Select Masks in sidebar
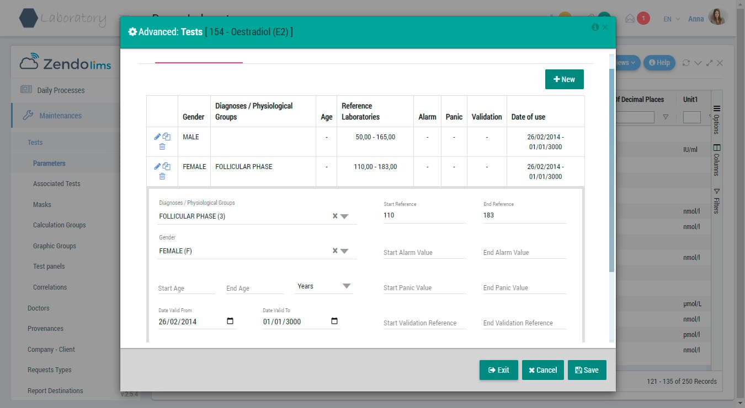This screenshot has width=745, height=408. tap(42, 205)
